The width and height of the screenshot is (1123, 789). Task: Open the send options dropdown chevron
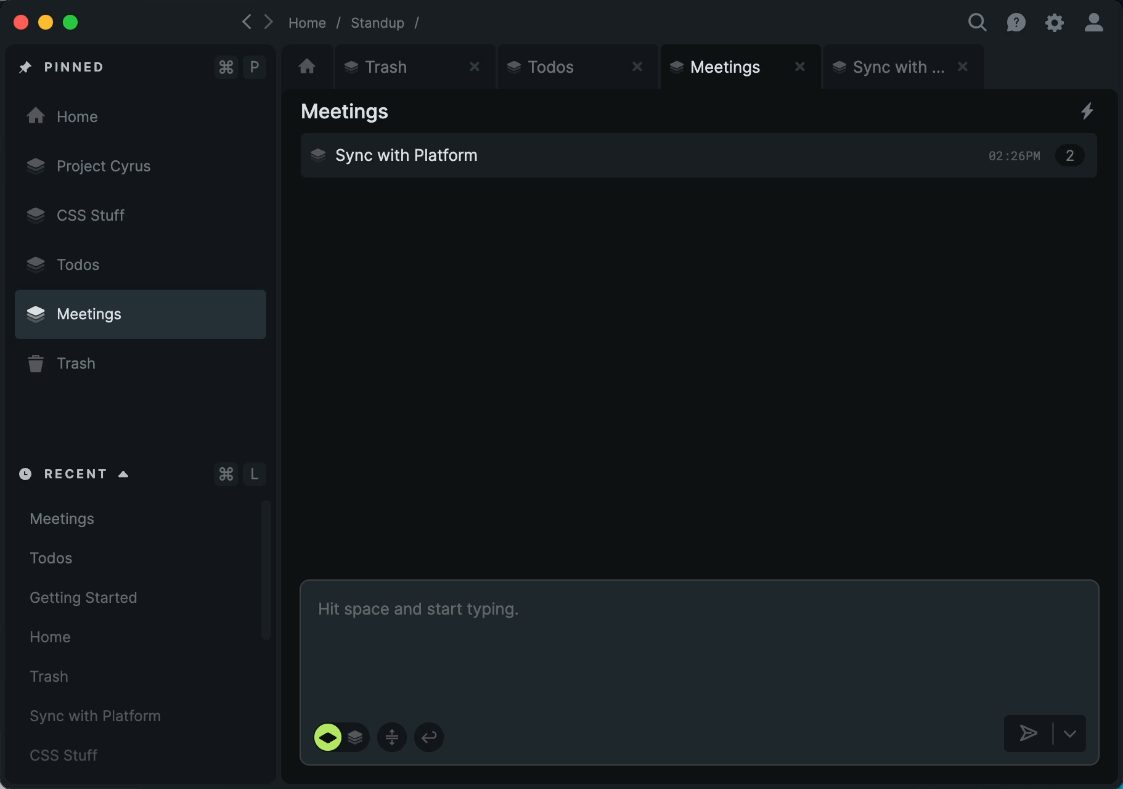[1070, 734]
